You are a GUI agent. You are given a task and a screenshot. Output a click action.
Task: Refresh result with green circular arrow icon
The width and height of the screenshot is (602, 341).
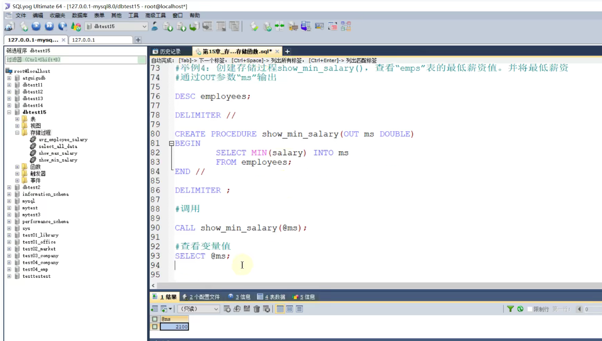pos(520,309)
